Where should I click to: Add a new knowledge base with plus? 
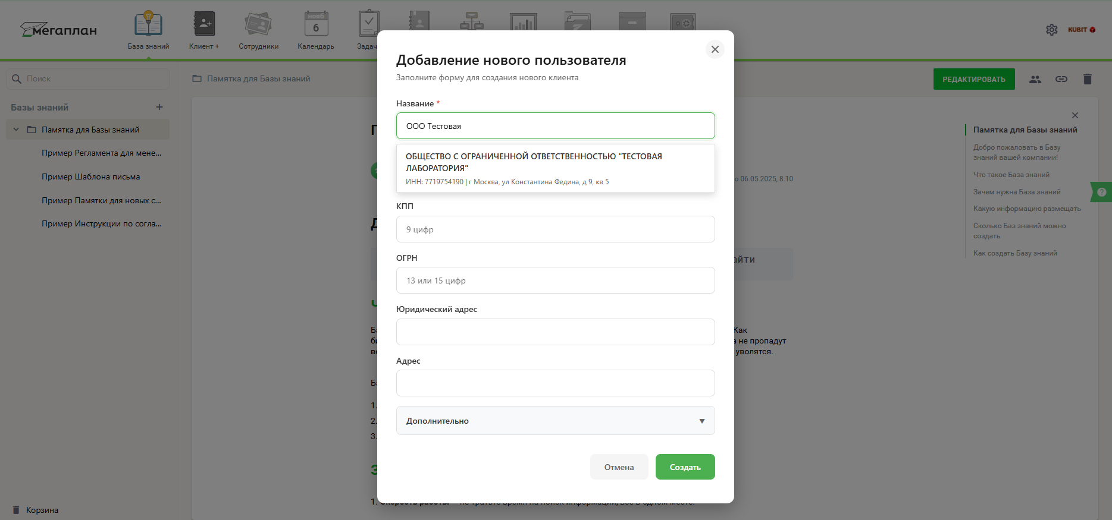pos(159,108)
